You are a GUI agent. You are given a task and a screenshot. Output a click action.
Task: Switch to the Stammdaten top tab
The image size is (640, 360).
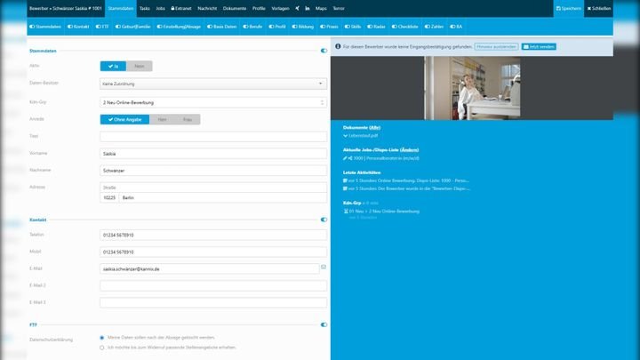click(x=120, y=8)
